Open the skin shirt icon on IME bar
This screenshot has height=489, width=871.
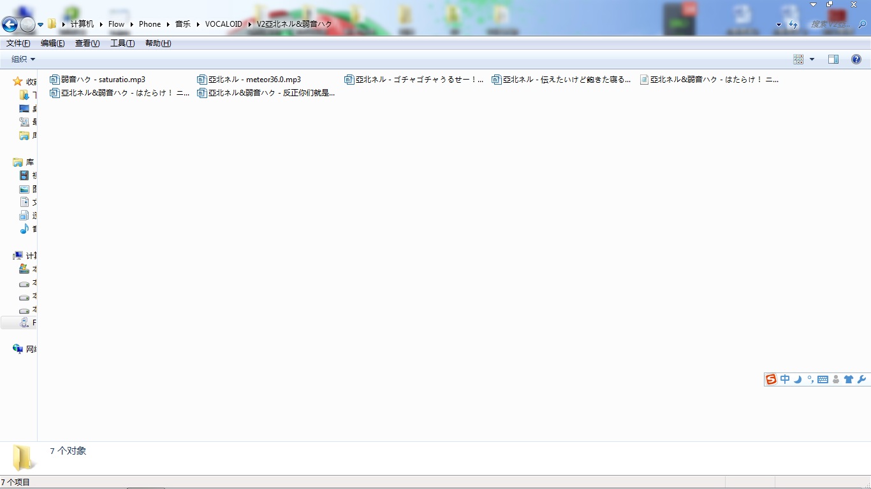click(x=848, y=379)
